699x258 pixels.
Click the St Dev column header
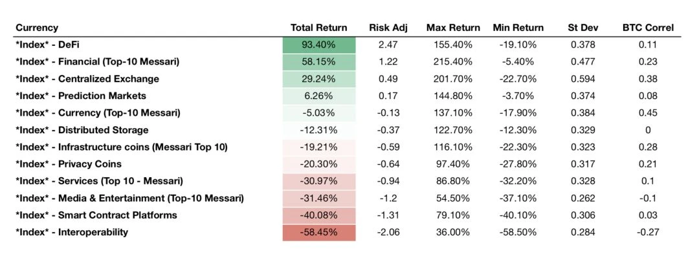click(x=583, y=28)
